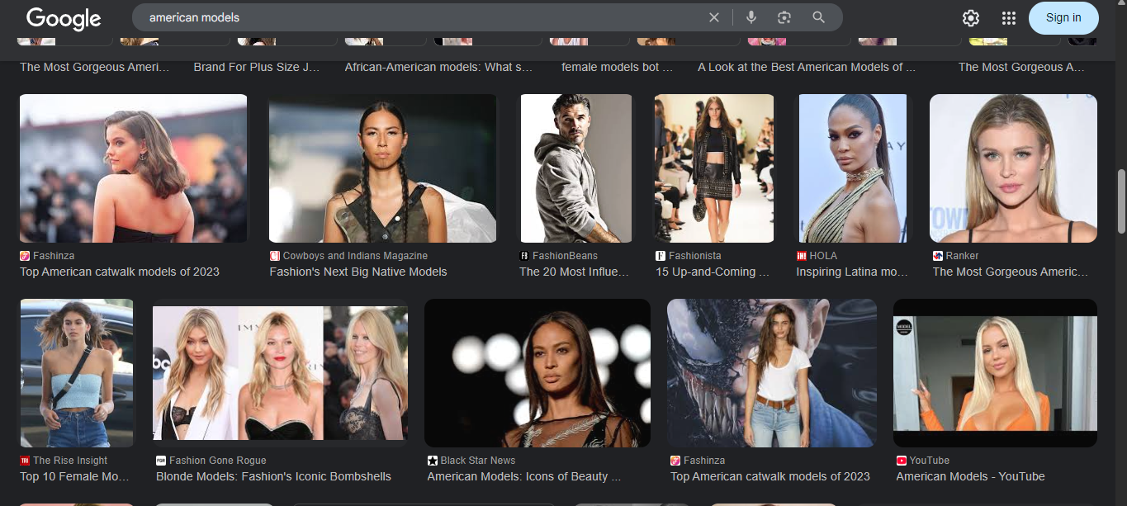
Task: Open the Google apps grid
Action: 1009,18
